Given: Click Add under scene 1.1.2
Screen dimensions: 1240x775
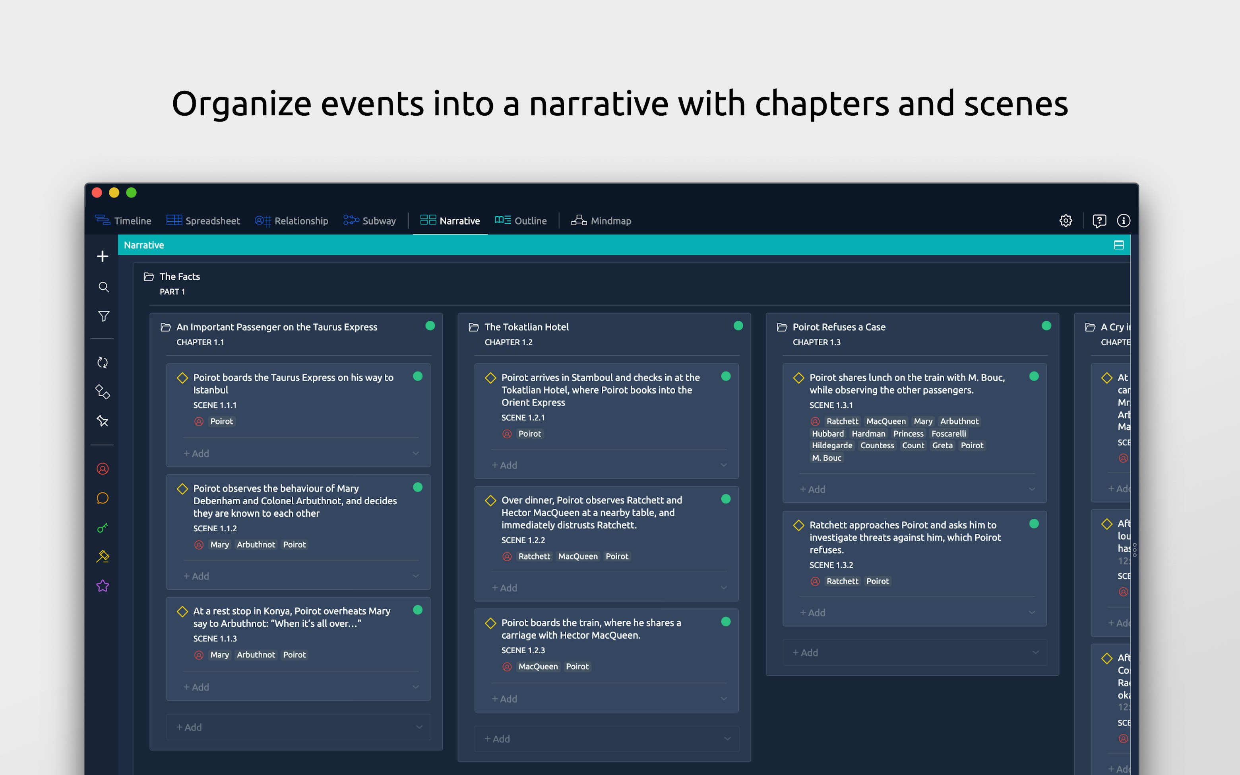Looking at the screenshot, I should [x=197, y=575].
